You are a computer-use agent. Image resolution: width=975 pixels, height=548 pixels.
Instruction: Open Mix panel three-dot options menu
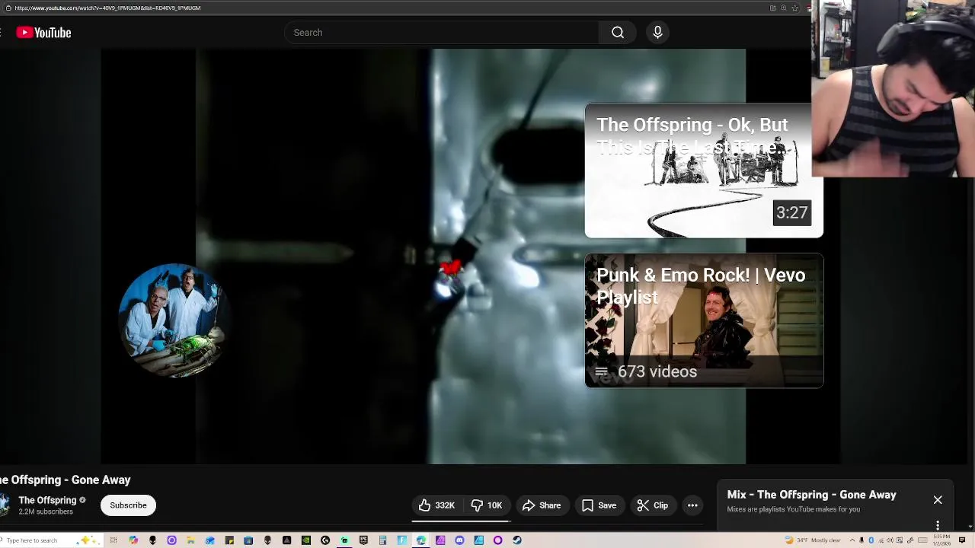click(938, 525)
